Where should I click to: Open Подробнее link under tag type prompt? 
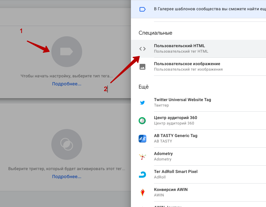[67, 84]
